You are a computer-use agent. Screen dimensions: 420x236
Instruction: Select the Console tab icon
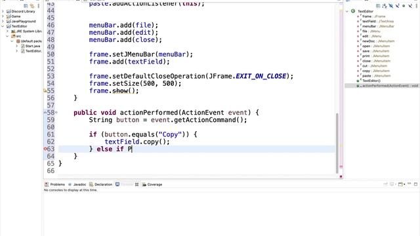click(x=117, y=184)
